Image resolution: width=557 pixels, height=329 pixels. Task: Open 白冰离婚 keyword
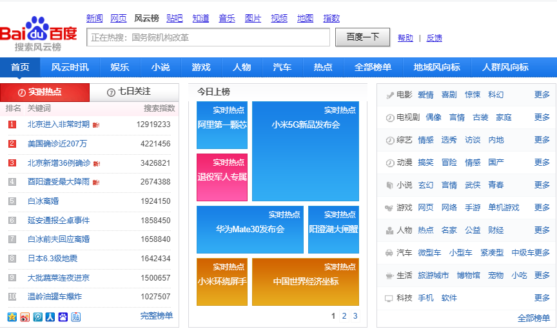click(x=43, y=201)
